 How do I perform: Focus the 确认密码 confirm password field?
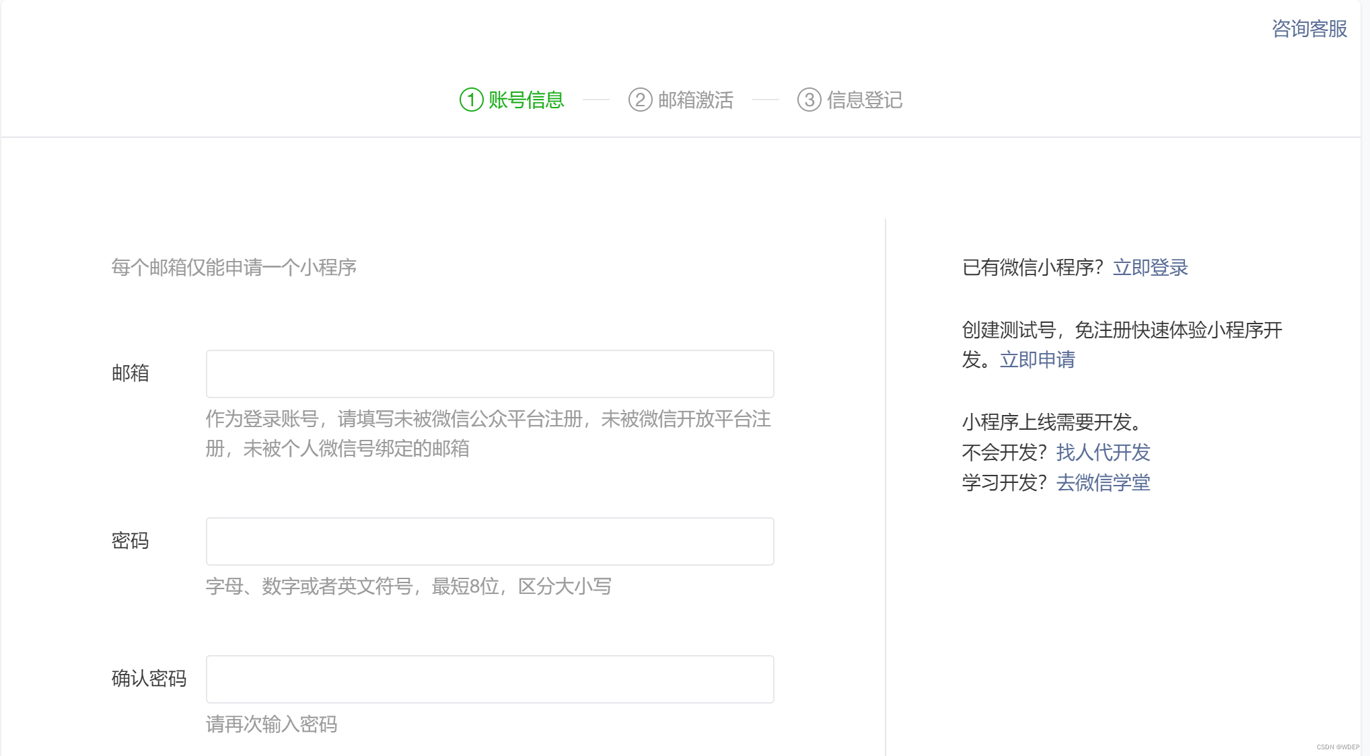[x=490, y=679]
